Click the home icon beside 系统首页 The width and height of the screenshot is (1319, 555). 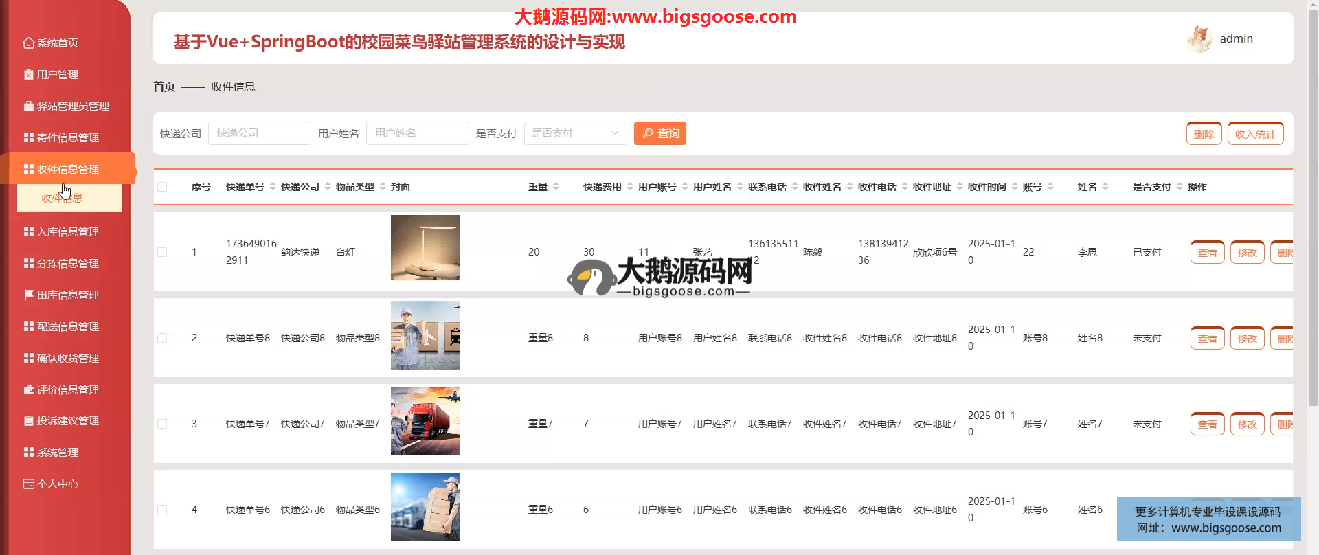(28, 43)
